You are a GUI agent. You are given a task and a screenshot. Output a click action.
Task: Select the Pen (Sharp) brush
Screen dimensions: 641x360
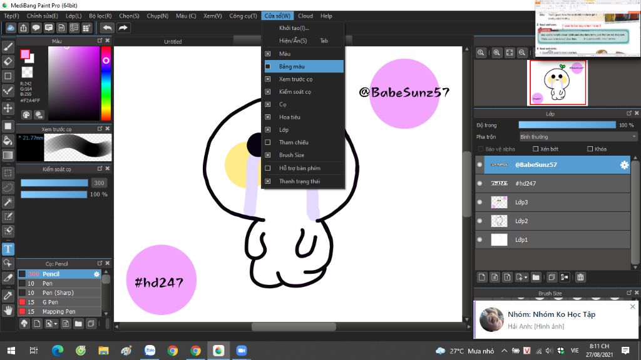point(59,292)
